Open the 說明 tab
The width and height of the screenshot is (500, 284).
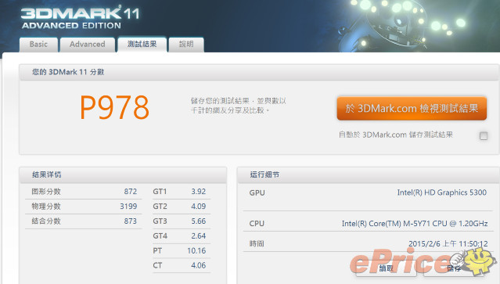[x=186, y=45]
